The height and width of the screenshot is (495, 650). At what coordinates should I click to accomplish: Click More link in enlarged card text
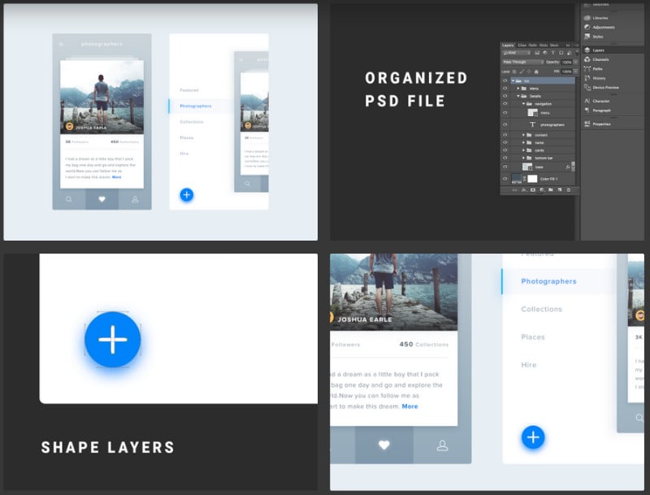pos(409,406)
